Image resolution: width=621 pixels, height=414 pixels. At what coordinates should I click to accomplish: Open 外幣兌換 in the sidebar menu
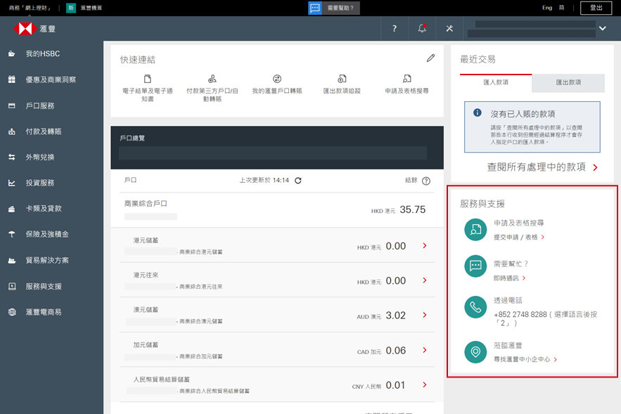[39, 157]
